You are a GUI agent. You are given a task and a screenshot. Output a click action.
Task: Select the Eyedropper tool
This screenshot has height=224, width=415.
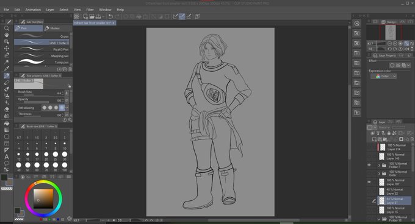[7, 68]
